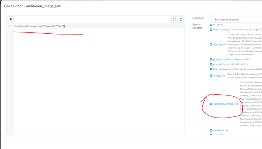Focus the Suchbegriff eingeben search field
This screenshot has height=149, width=262.
tap(237, 19)
